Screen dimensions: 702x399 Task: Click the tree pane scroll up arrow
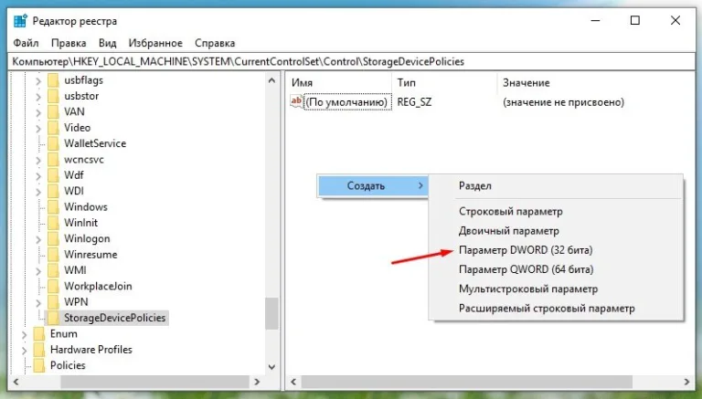271,80
